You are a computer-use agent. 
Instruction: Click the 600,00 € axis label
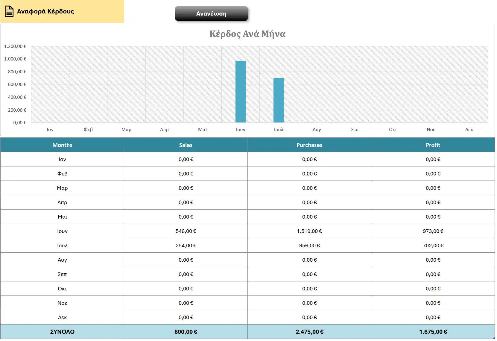coord(17,84)
